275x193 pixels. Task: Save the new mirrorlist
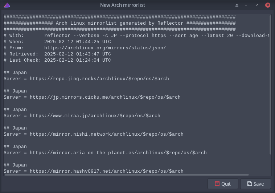point(255,184)
